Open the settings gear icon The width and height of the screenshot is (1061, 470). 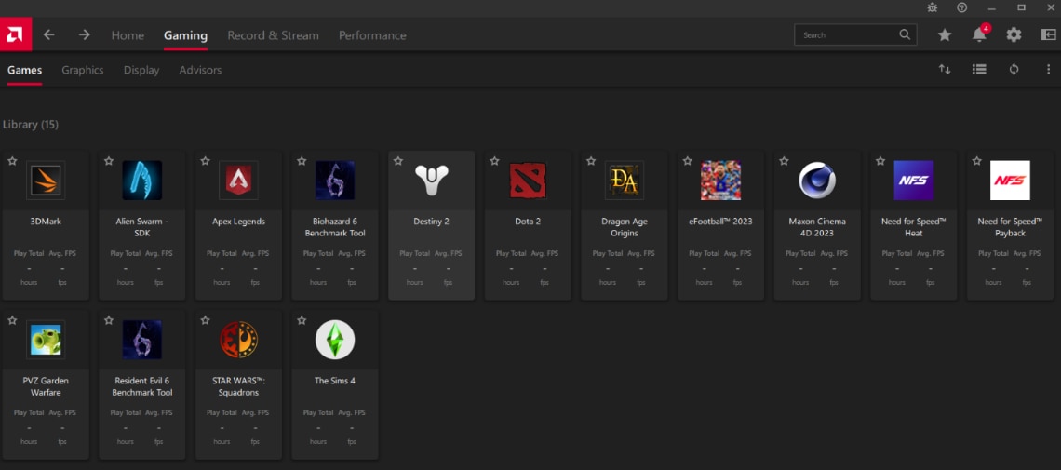click(x=1014, y=35)
